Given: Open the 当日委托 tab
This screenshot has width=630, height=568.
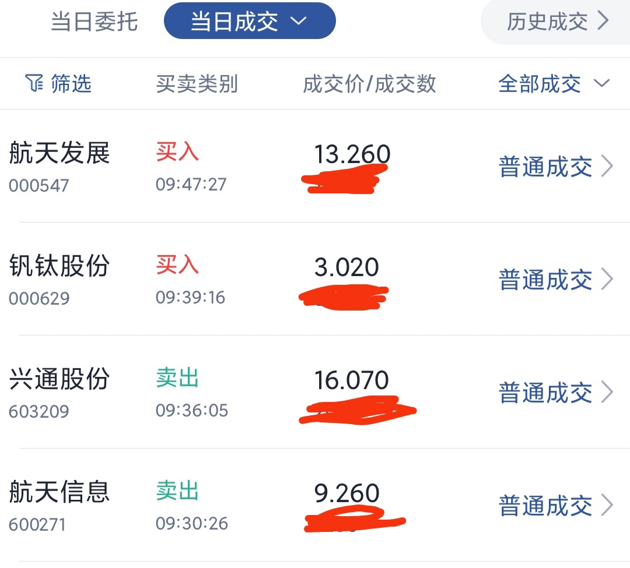Looking at the screenshot, I should tap(94, 22).
